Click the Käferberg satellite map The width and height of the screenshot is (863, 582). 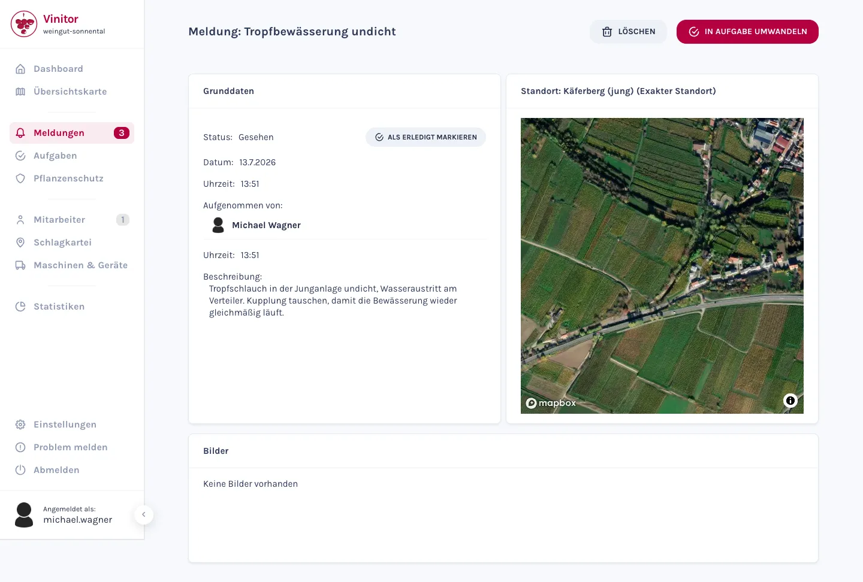tap(662, 266)
